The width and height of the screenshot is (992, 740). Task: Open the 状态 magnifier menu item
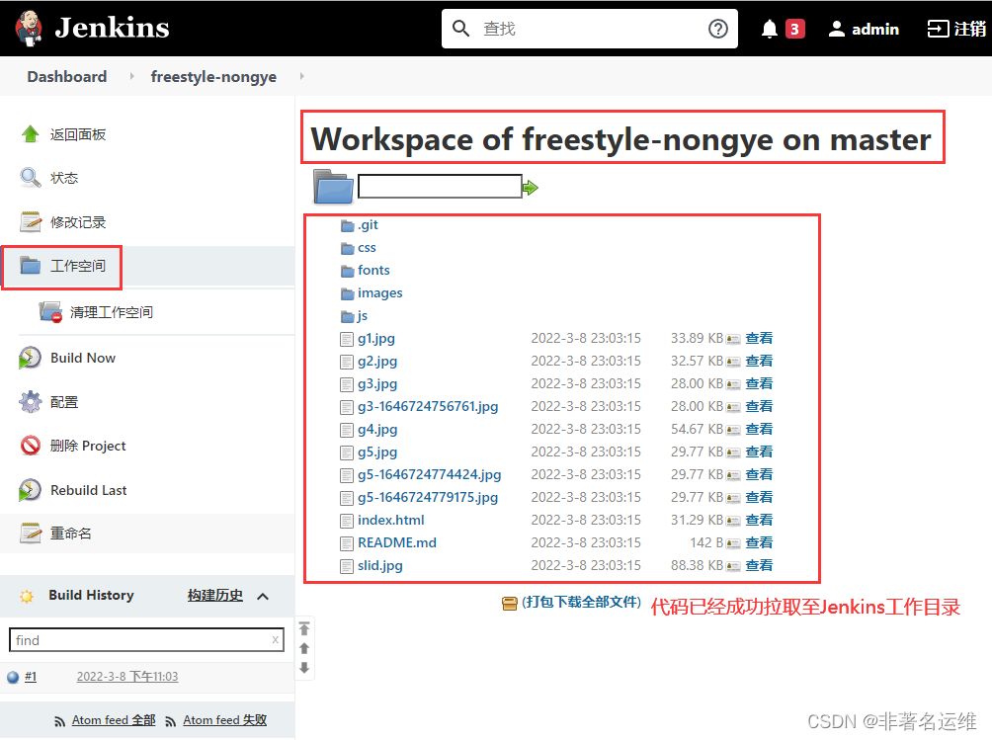(x=48, y=178)
